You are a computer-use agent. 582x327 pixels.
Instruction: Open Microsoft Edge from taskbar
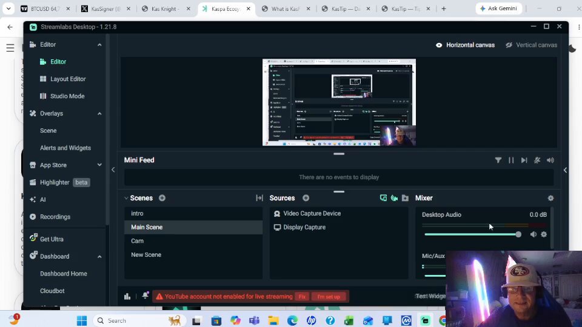pos(292,320)
